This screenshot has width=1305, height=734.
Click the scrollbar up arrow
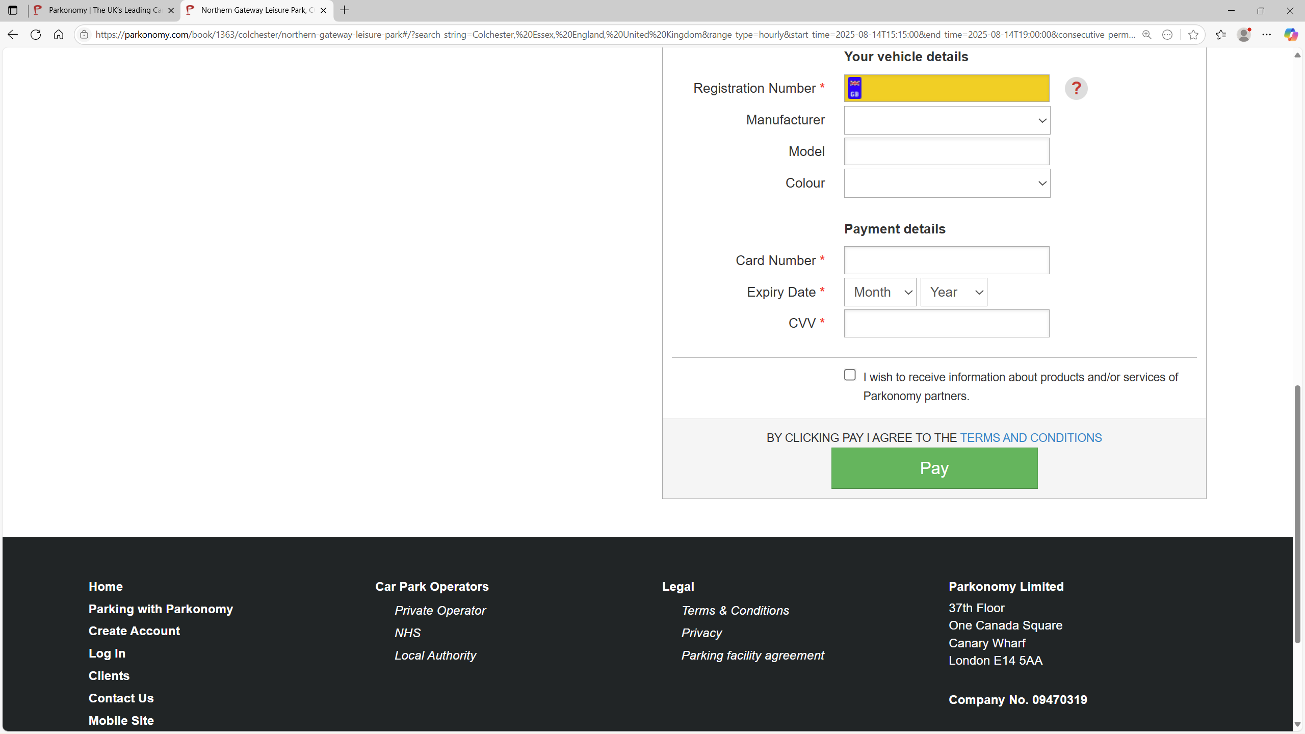click(1297, 55)
